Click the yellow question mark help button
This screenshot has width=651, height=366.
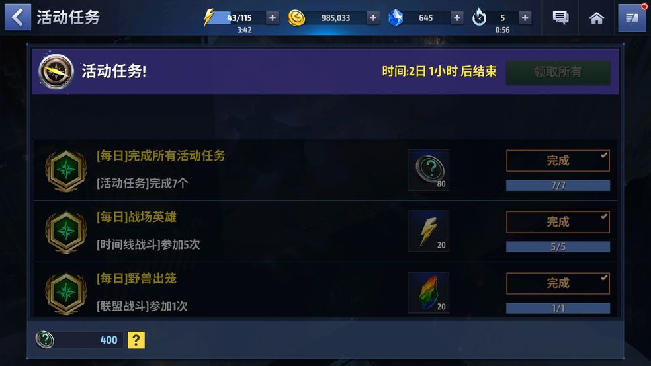click(136, 340)
